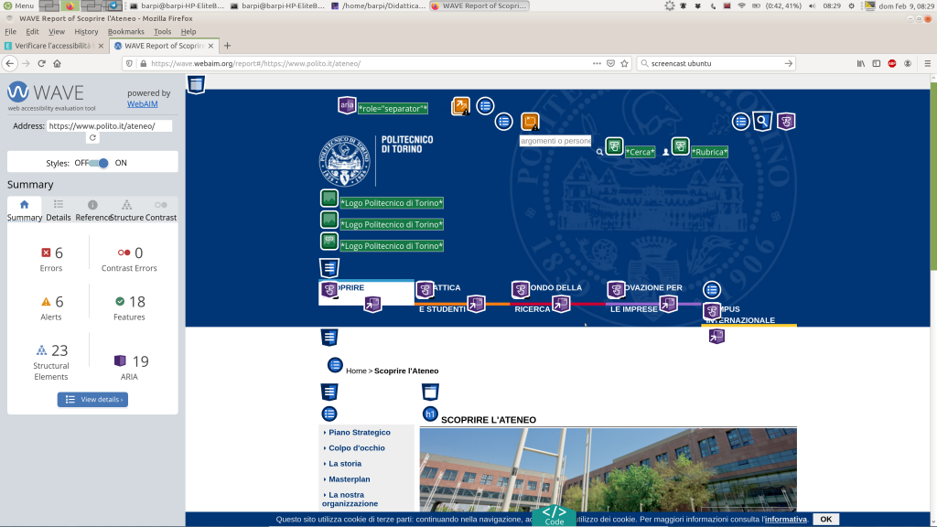Click the View details button
Screen dimensions: 937x527
coord(92,400)
